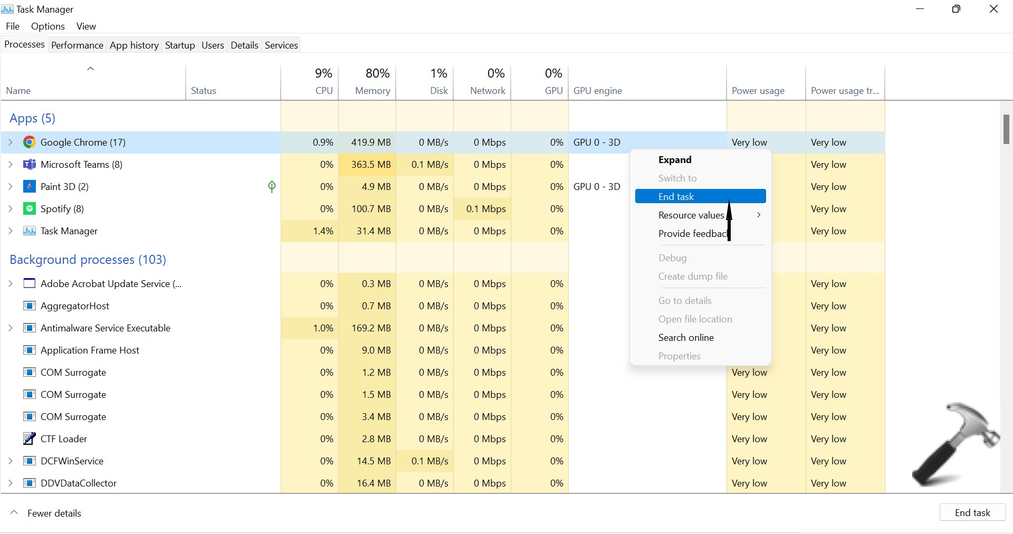Screen dimensions: 1013x534
Task: Click the Task Manager icon in Apps list
Action: click(30, 231)
